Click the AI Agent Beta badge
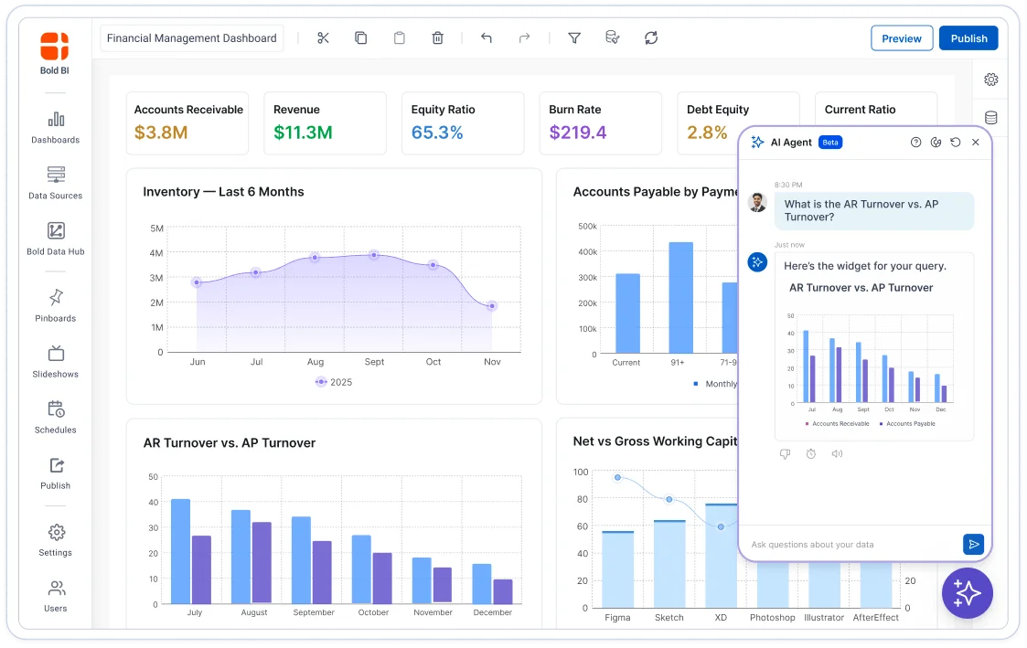Screen dimensions: 1027x648 click(x=829, y=142)
